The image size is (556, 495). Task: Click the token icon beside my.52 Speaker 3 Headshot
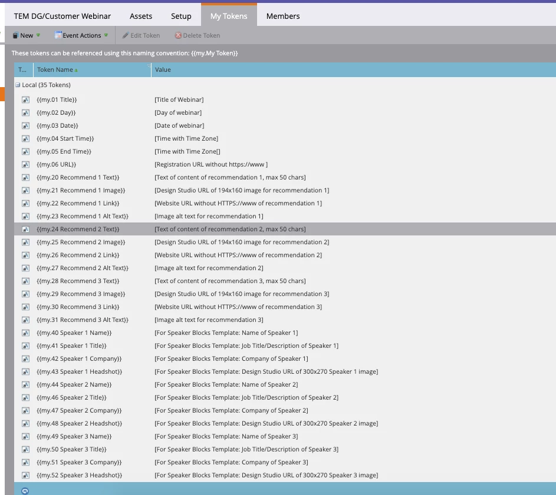(x=25, y=476)
